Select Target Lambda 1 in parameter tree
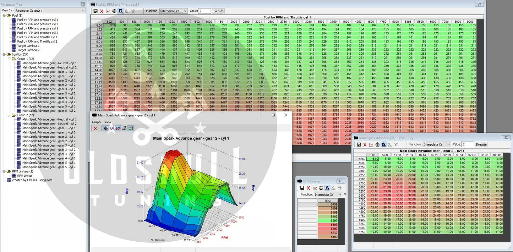Screen dimensions: 513x252 [x=28, y=46]
